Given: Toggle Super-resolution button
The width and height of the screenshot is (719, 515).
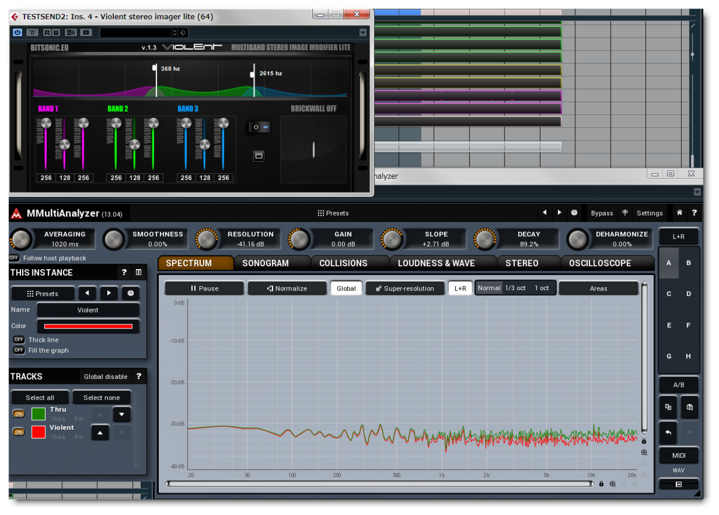Looking at the screenshot, I should coord(405,288).
